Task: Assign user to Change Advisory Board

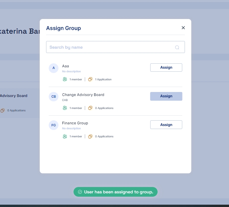Action: coord(166,96)
